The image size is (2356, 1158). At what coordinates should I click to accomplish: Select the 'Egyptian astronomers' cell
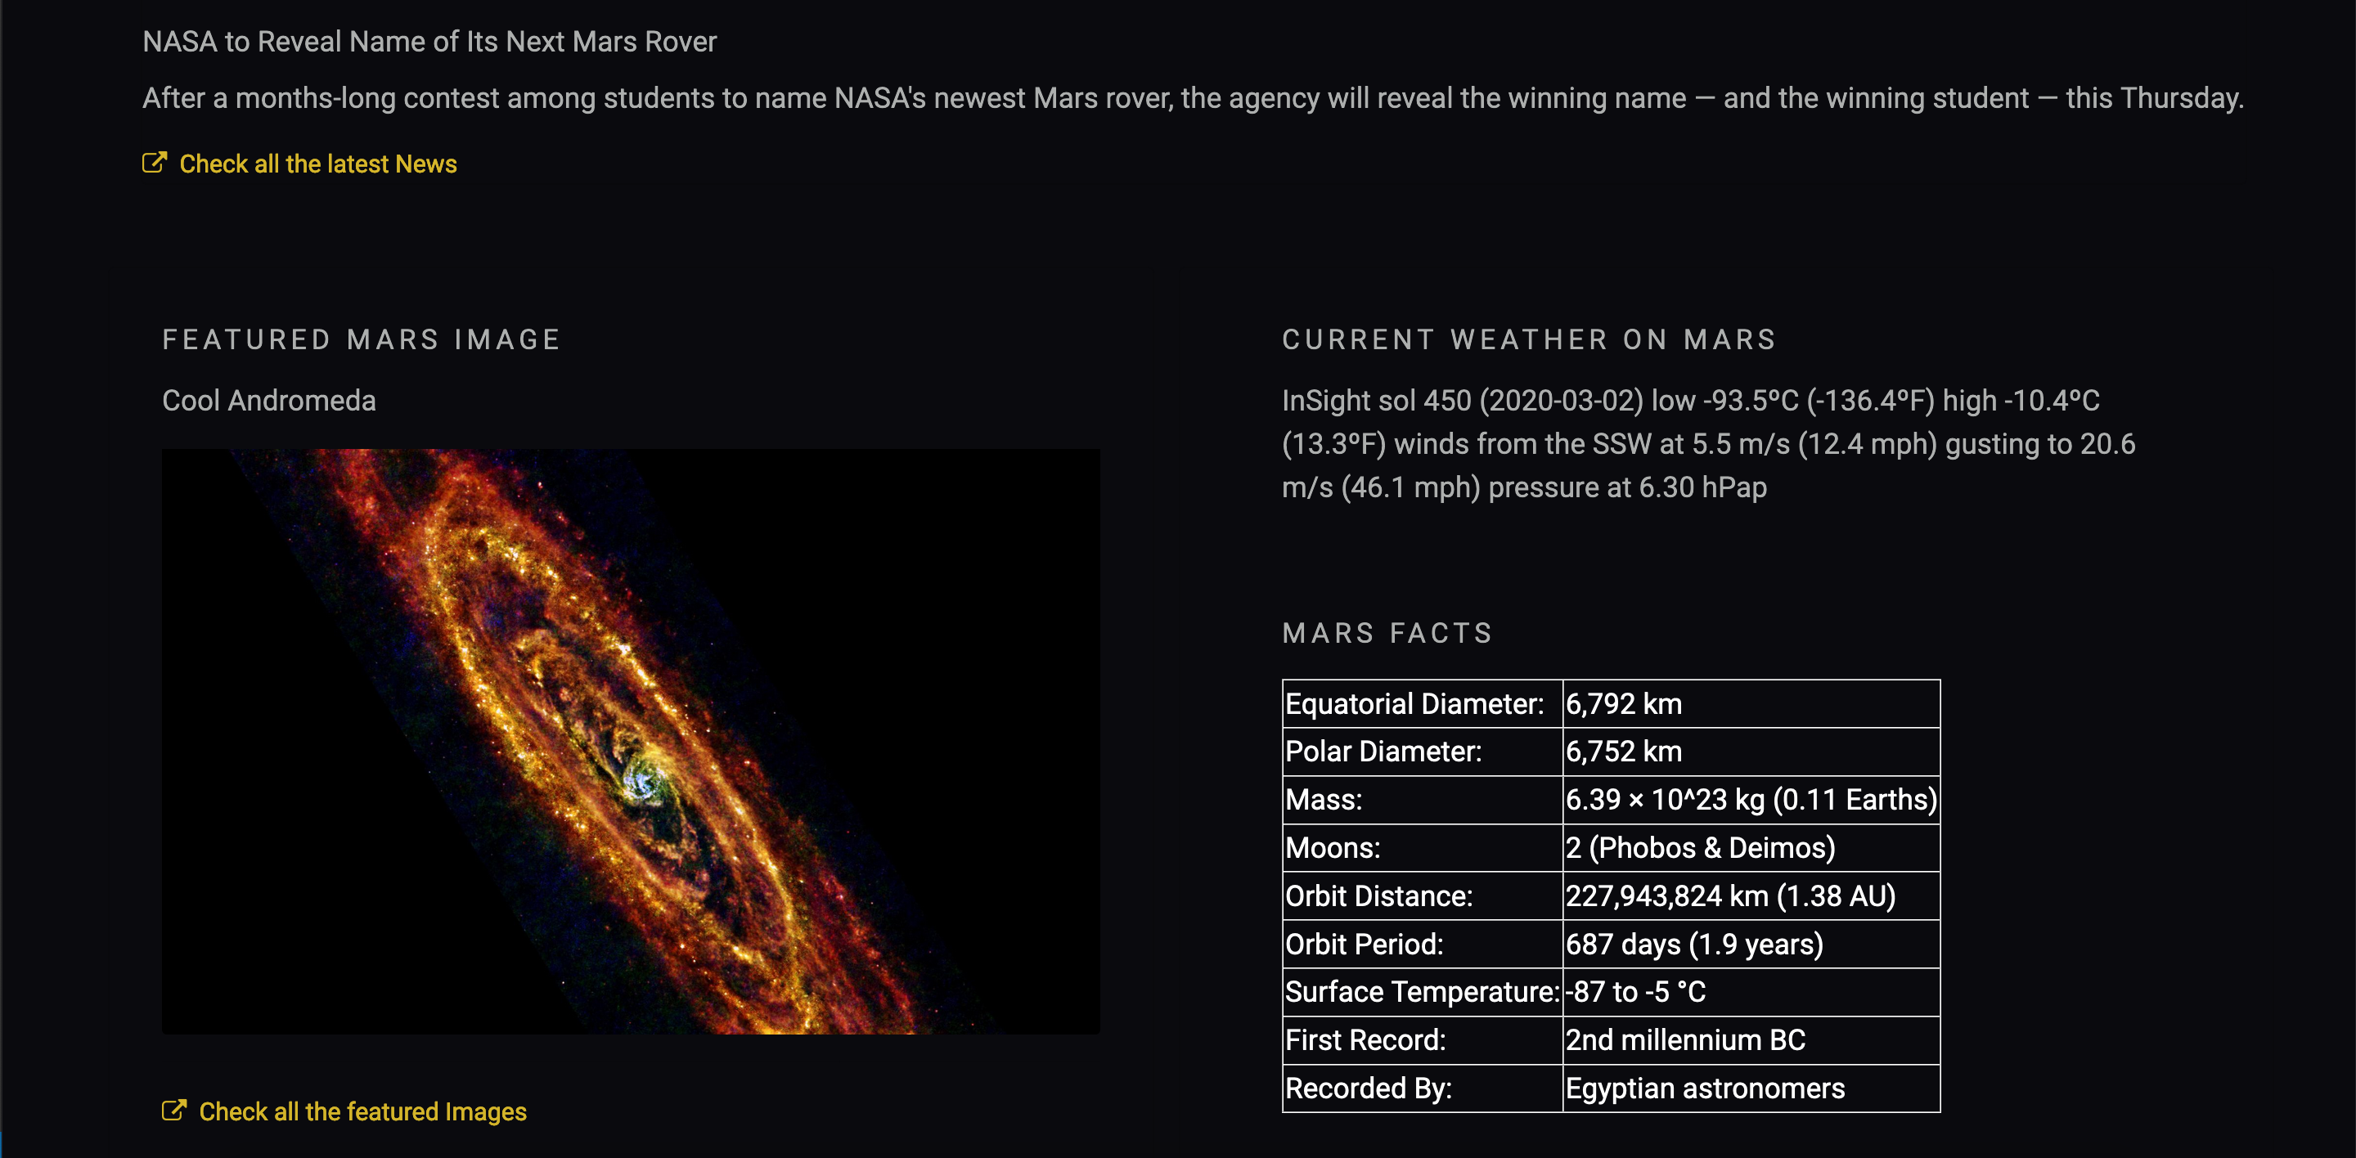click(x=1751, y=1088)
